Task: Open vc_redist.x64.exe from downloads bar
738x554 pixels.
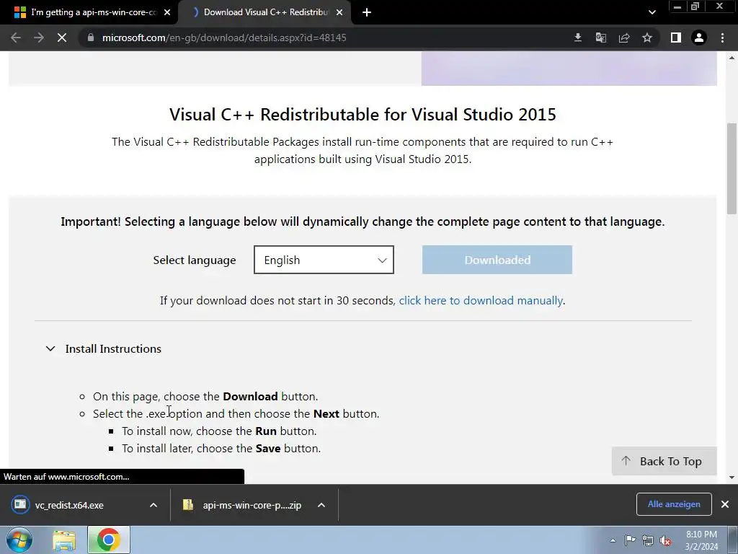Action: coord(69,505)
